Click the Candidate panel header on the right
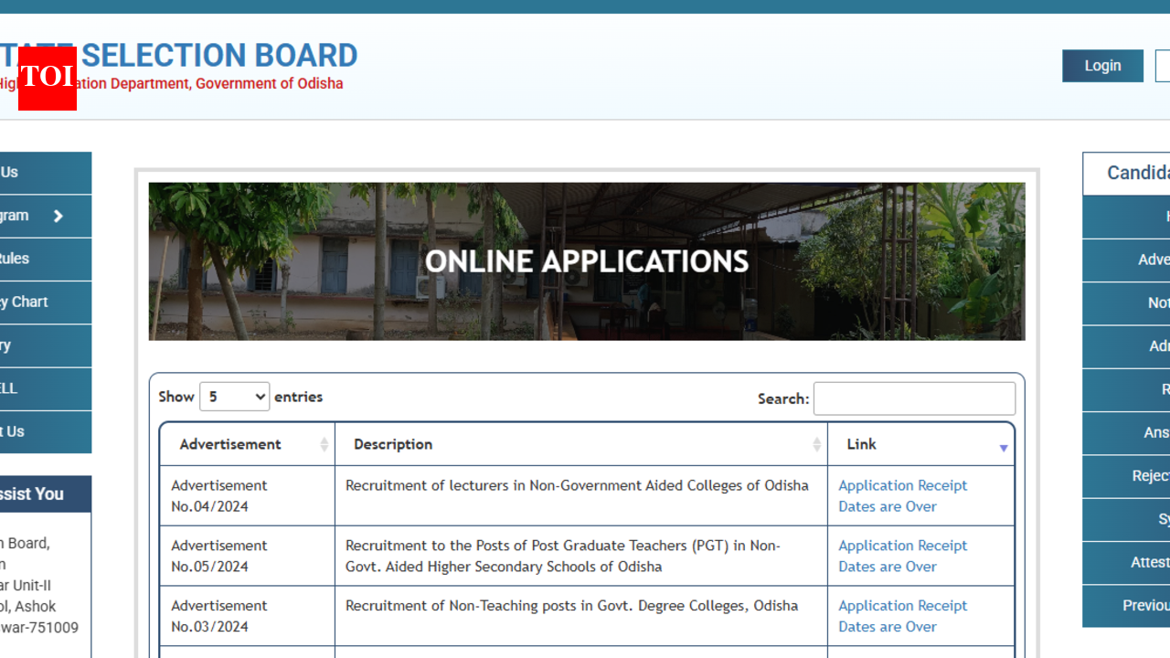The height and width of the screenshot is (658, 1170). click(1133, 173)
